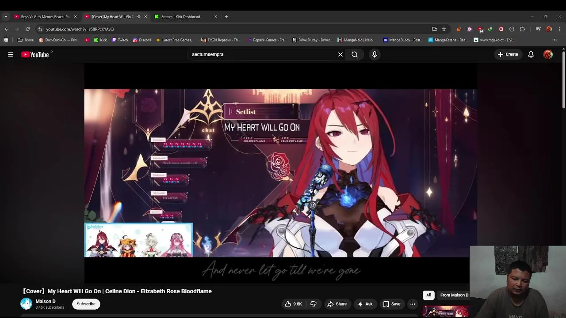Open media controls icon in Chrome toolbar

click(x=538, y=29)
